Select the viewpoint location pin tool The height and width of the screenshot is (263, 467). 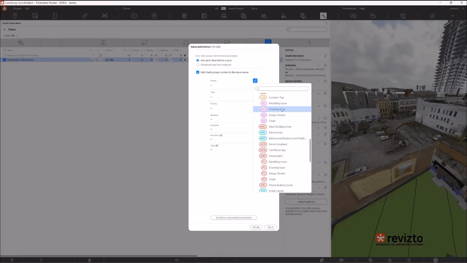(x=15, y=16)
